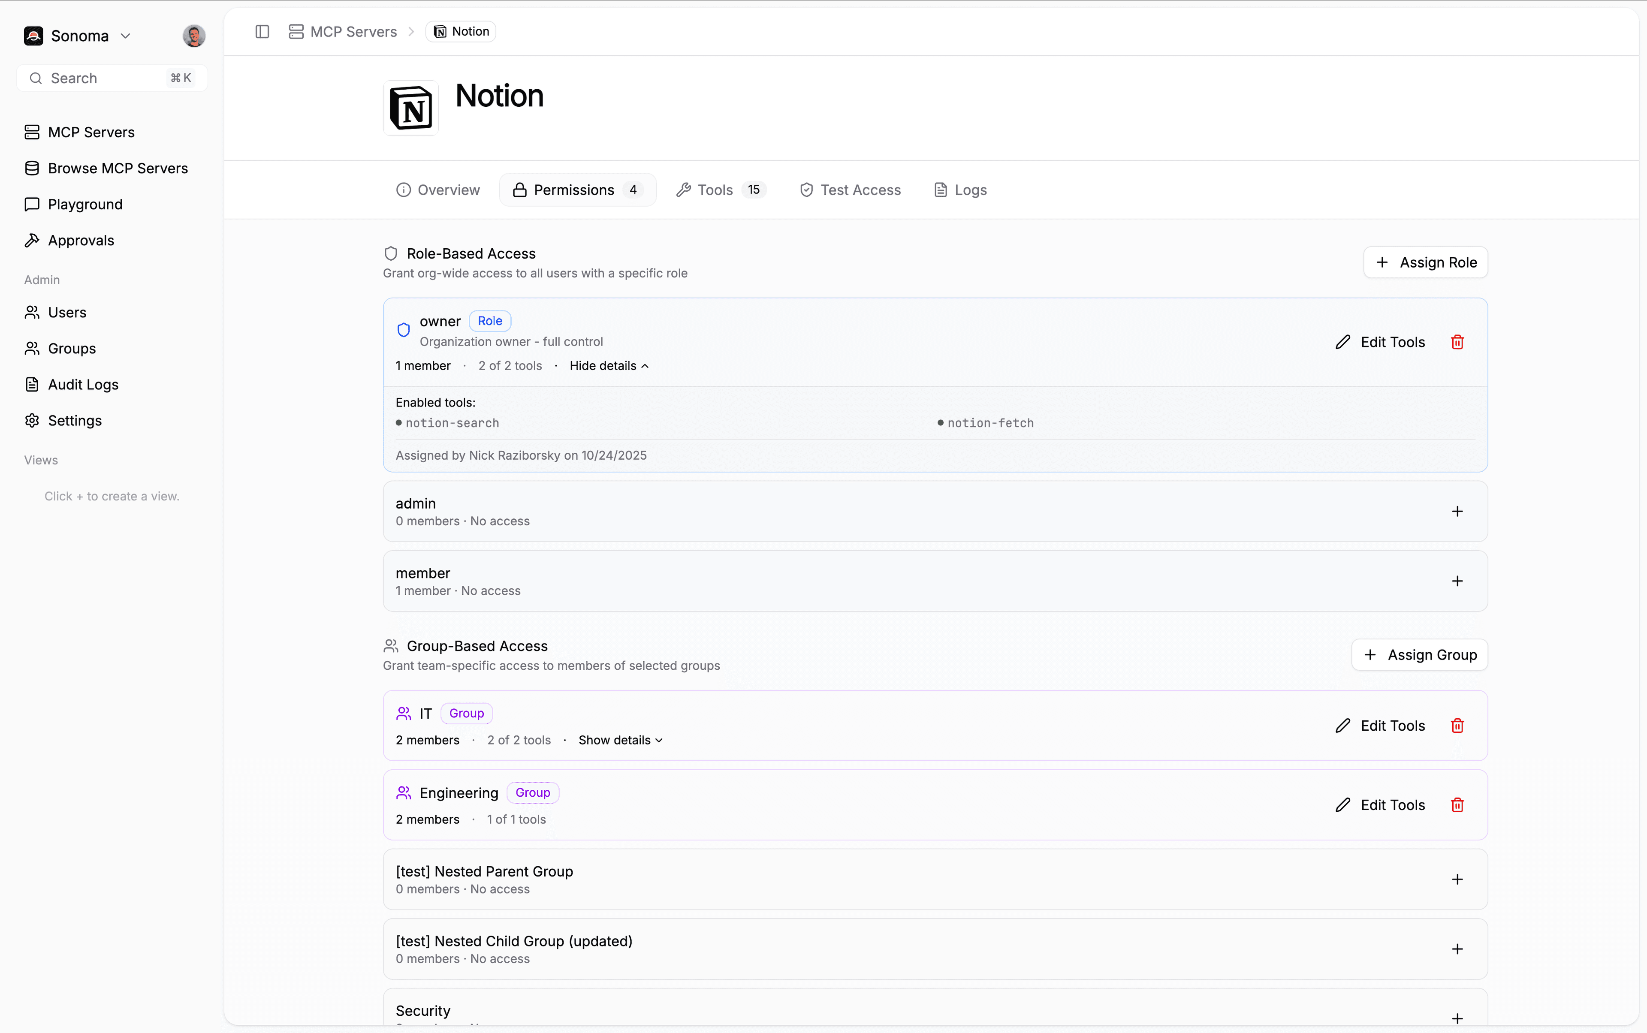1647x1033 pixels.
Task: Open Audit Logs from the sidebar
Action: (x=83, y=384)
